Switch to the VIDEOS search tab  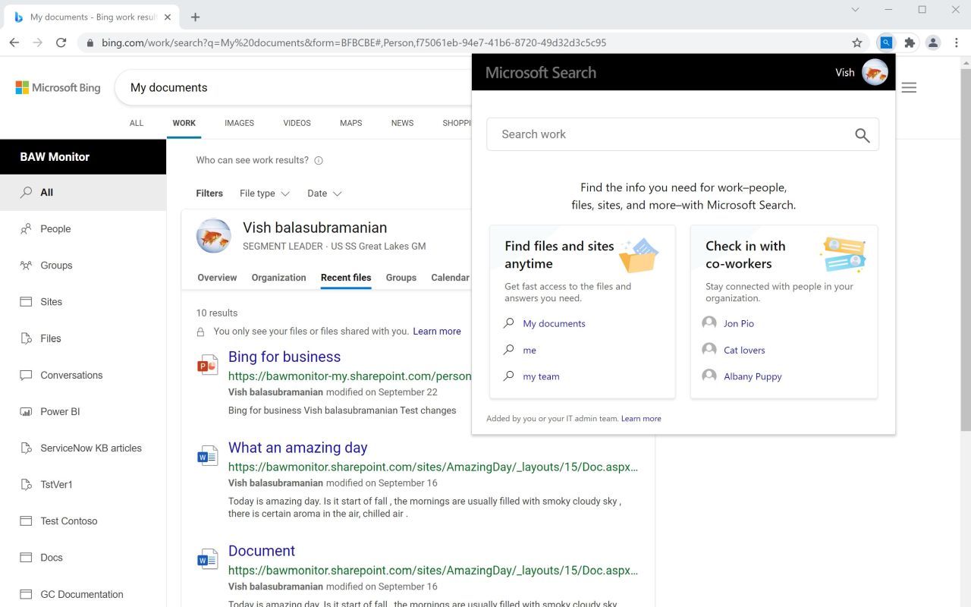297,123
